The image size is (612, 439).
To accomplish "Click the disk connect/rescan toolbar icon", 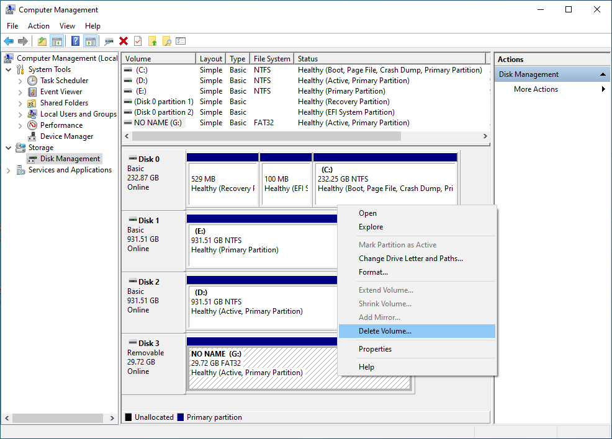I will tap(109, 41).
